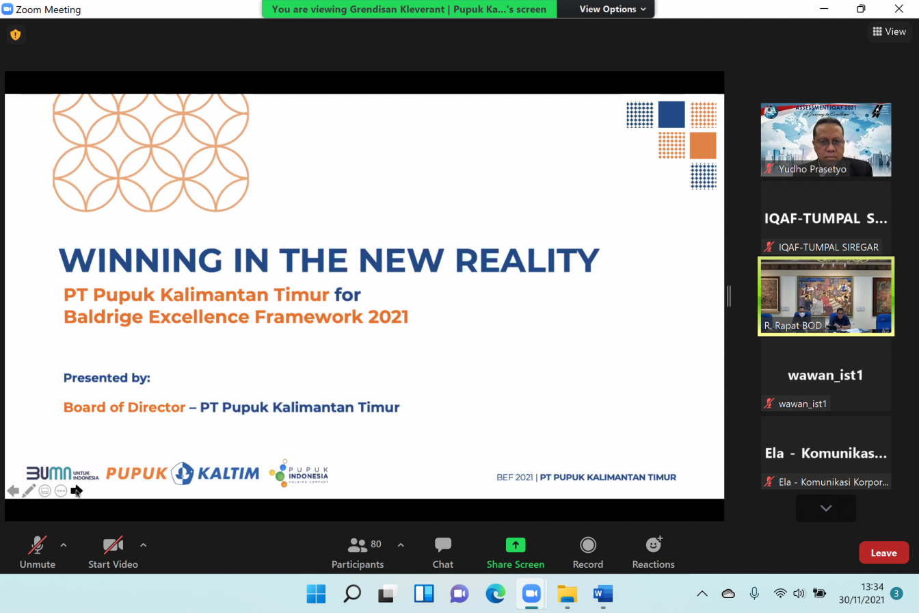The width and height of the screenshot is (919, 613).
Task: Click Start Video camera button
Action: [x=113, y=552]
